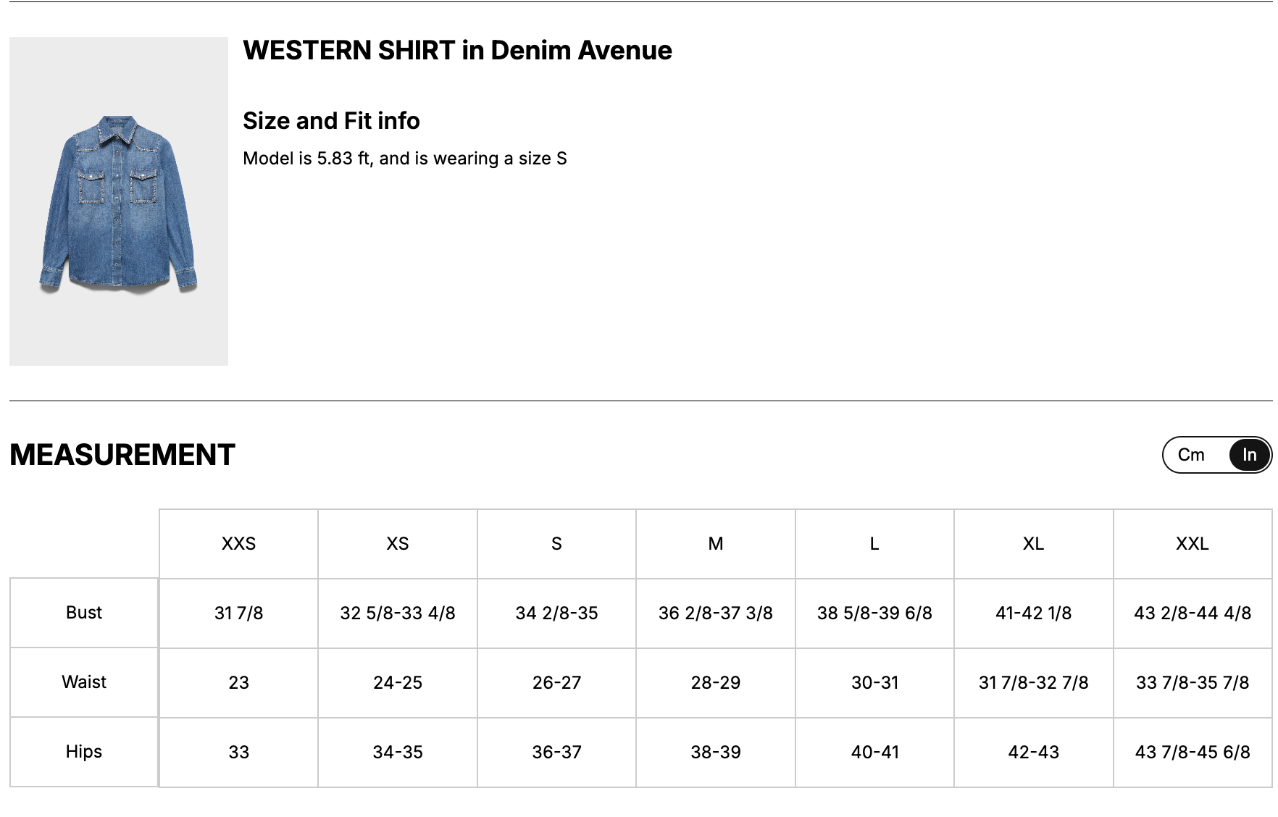Select the S size column header
The height and width of the screenshot is (817, 1278).
pos(556,544)
